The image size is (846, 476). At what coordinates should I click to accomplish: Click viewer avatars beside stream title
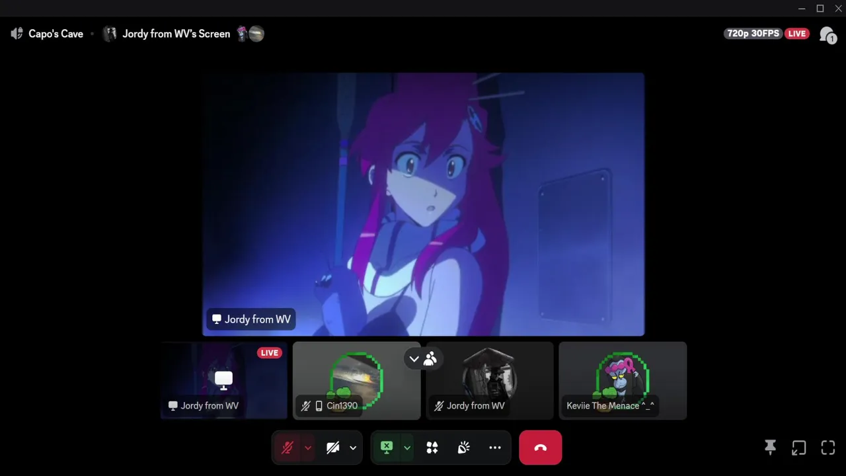[x=250, y=34]
